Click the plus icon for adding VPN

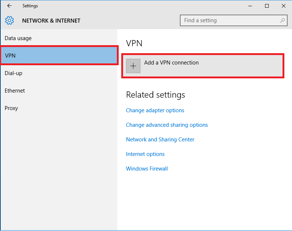click(133, 66)
